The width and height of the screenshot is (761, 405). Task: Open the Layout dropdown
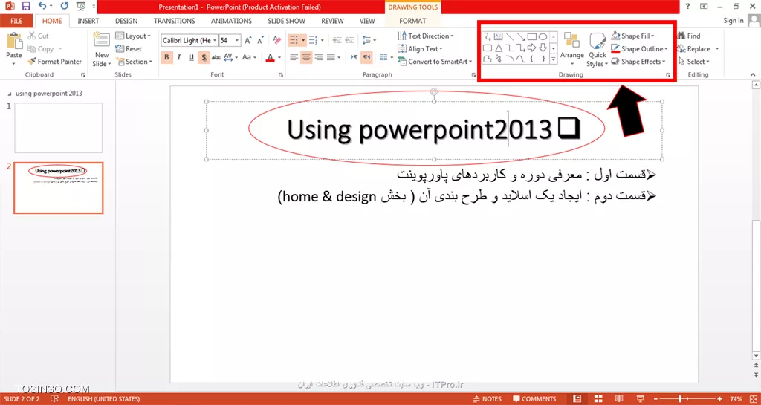[x=133, y=36]
